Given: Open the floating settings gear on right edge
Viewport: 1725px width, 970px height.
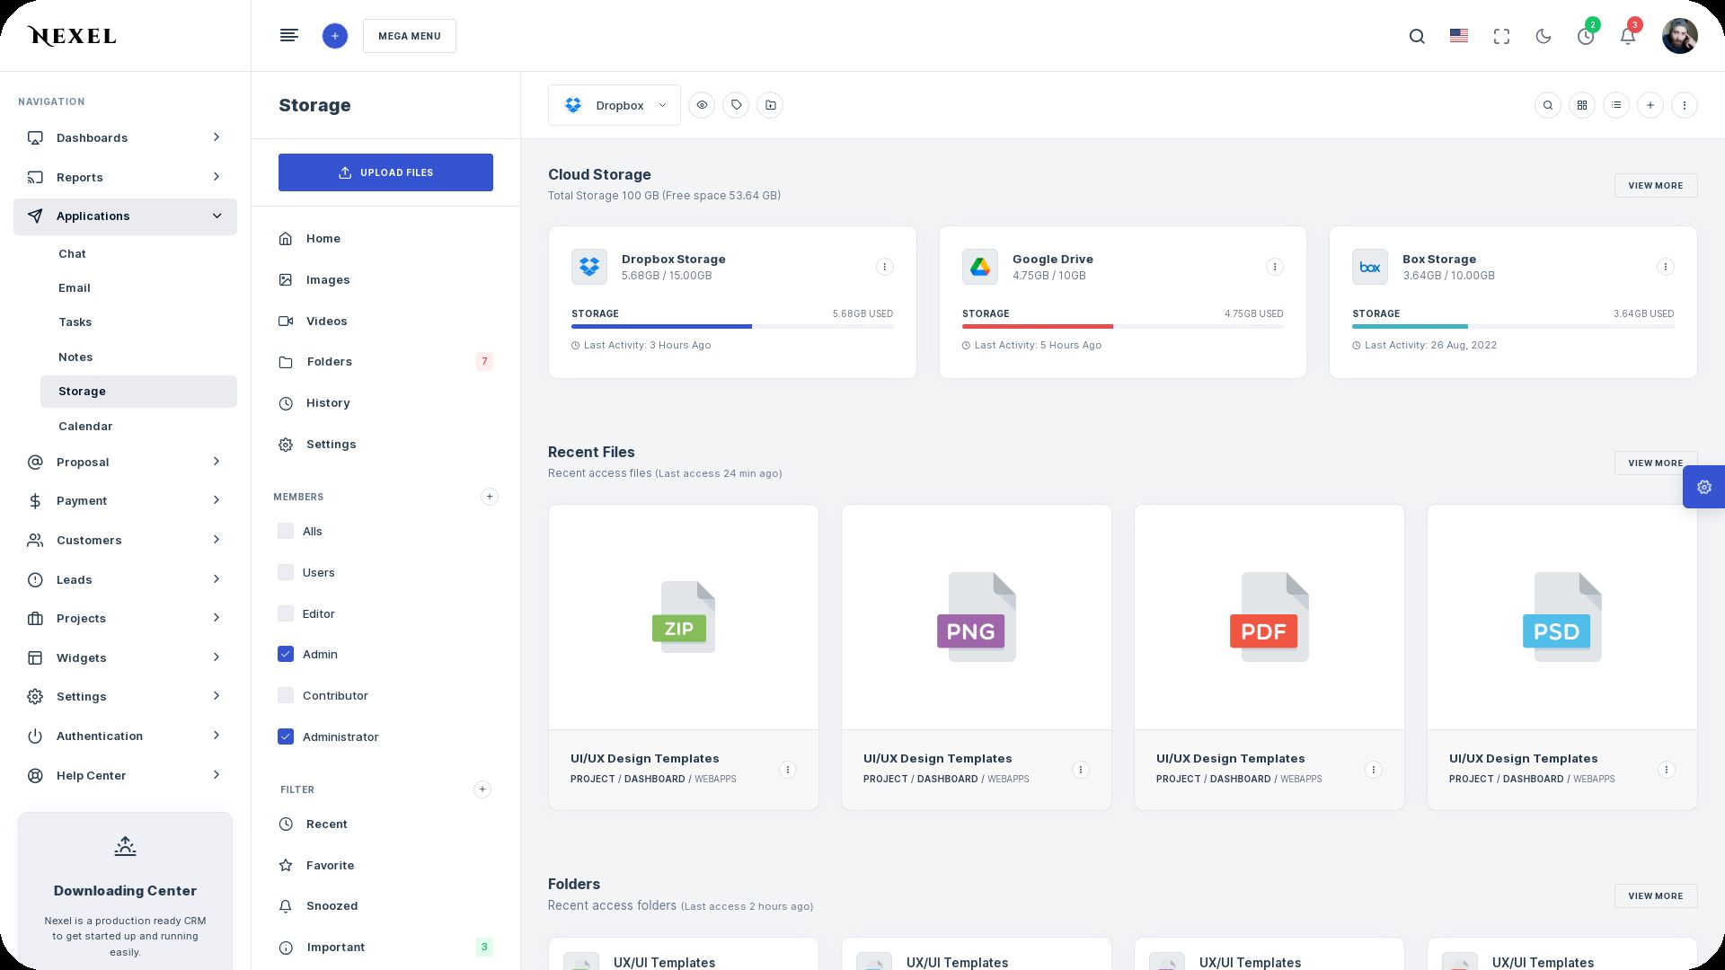Looking at the screenshot, I should pyautogui.click(x=1703, y=487).
